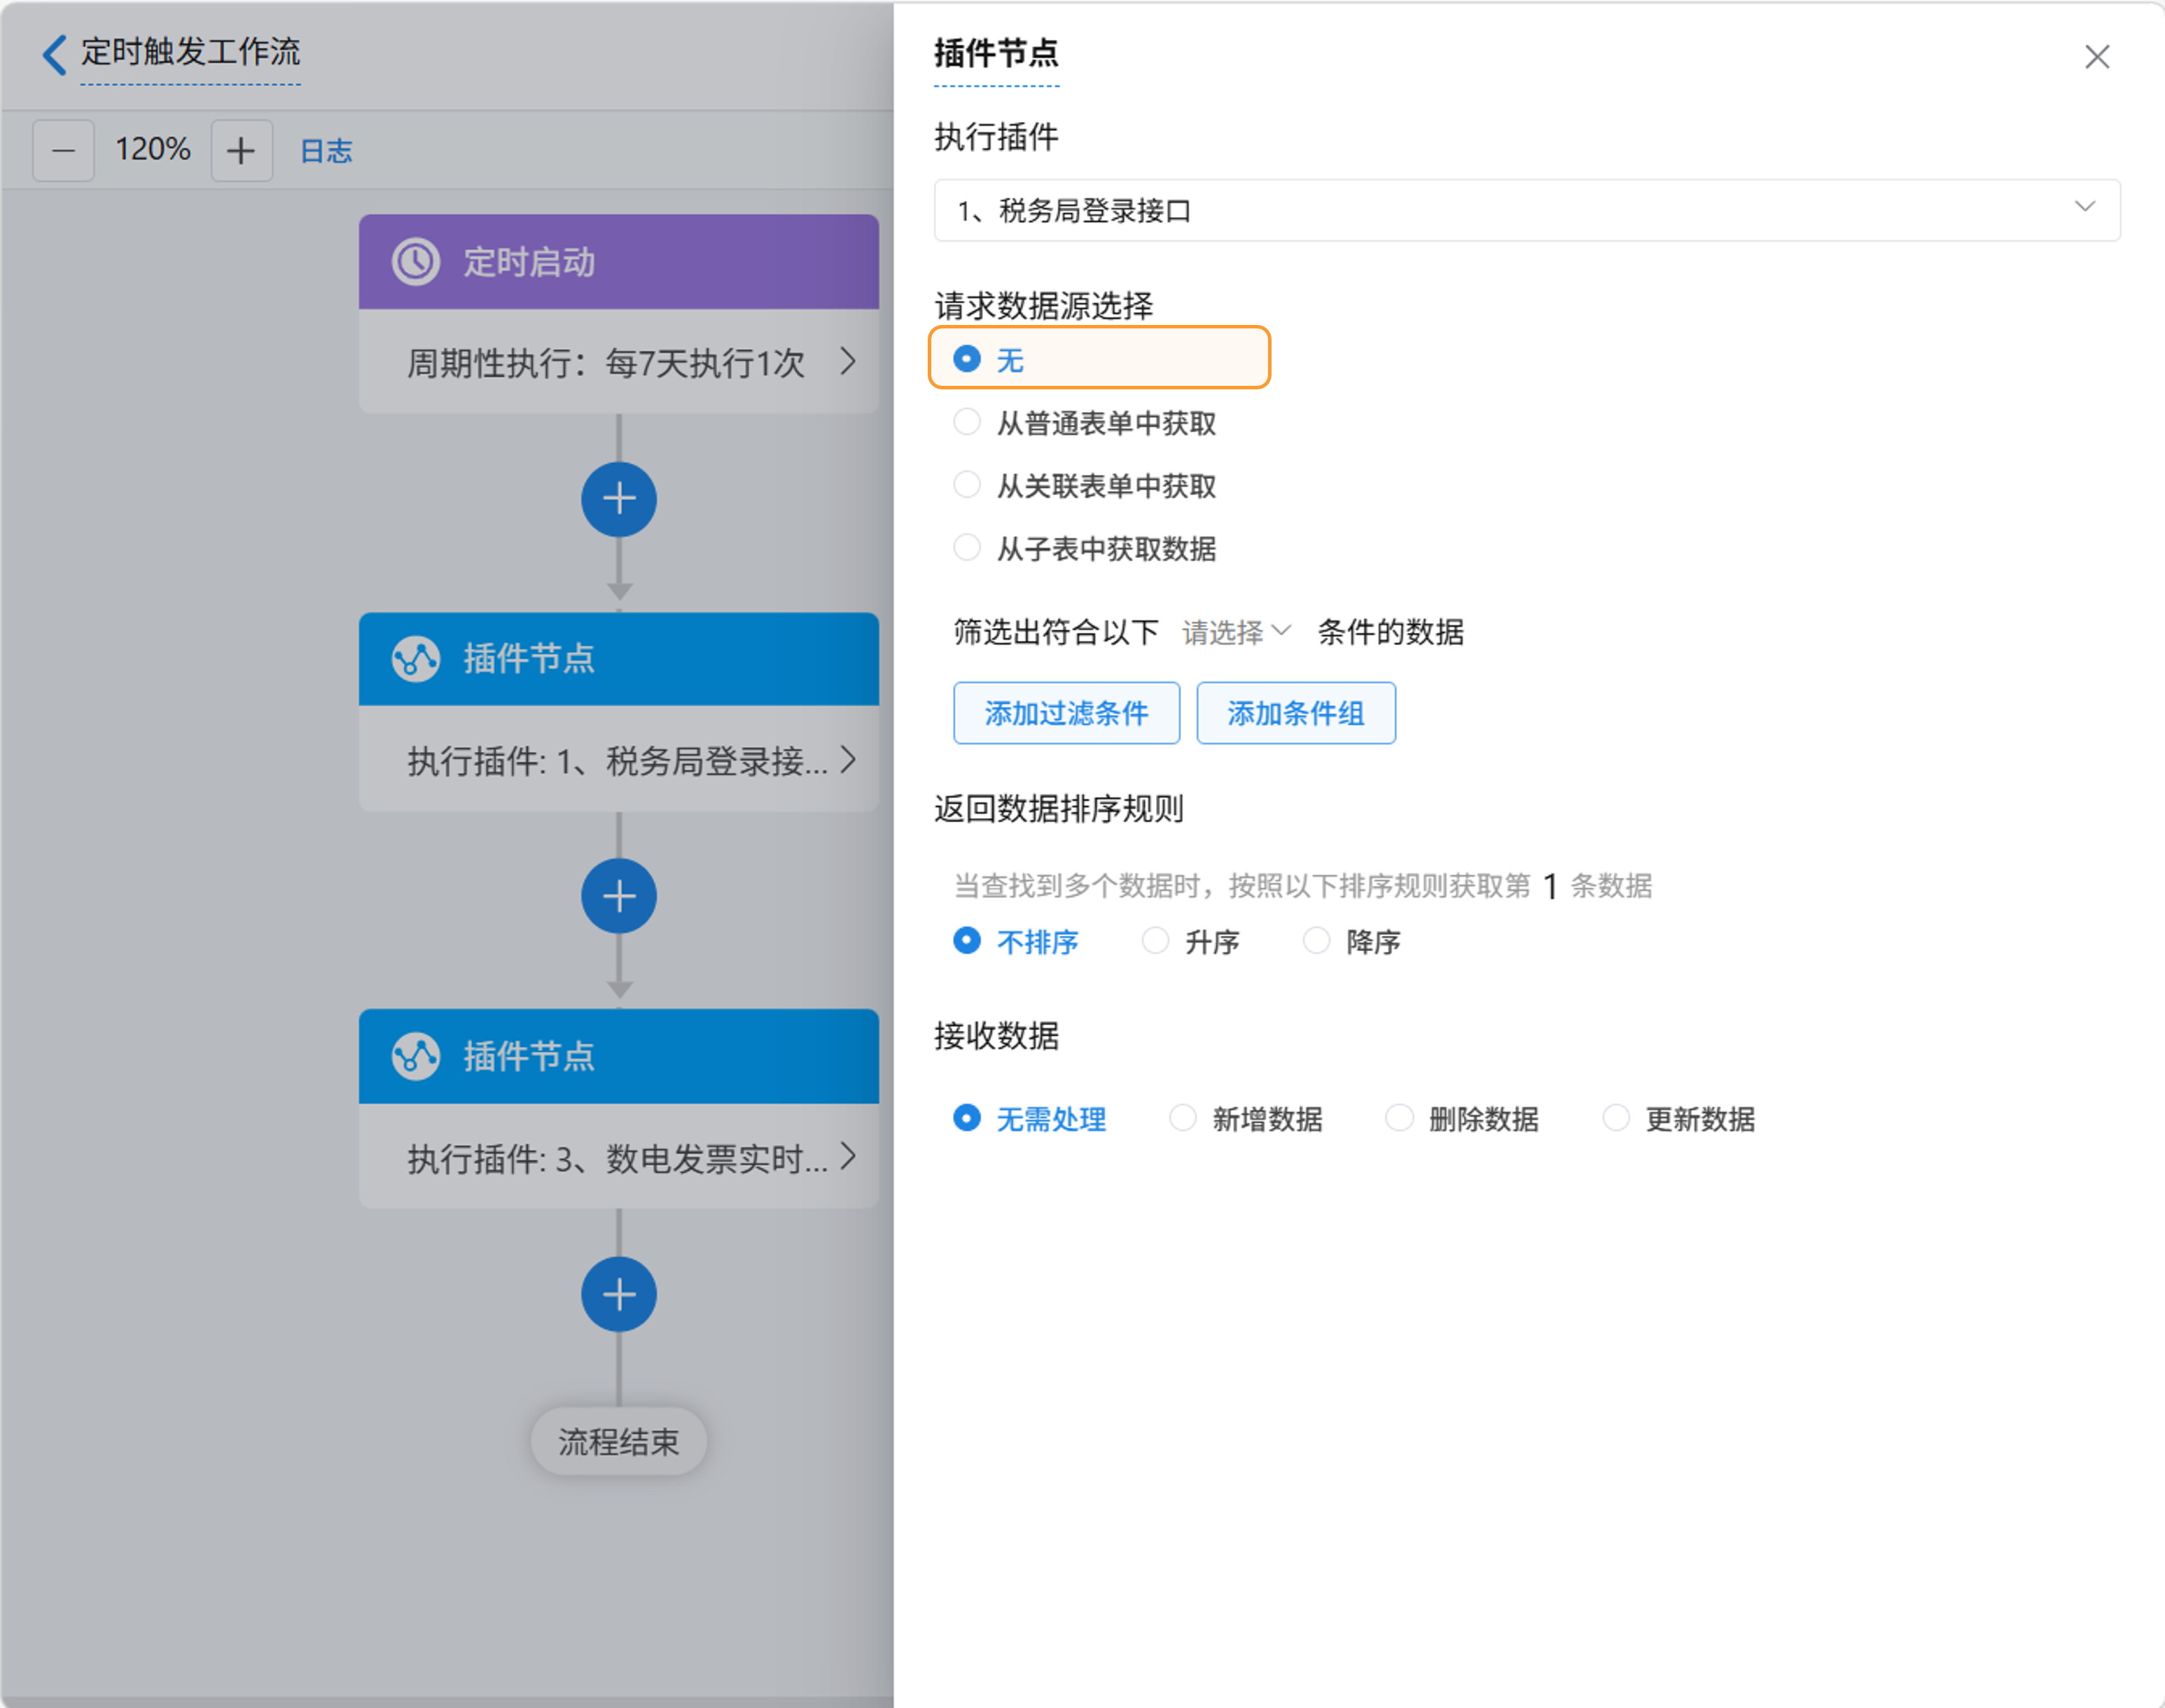Open the 数电发票实时 plugin node details

pos(618,1158)
